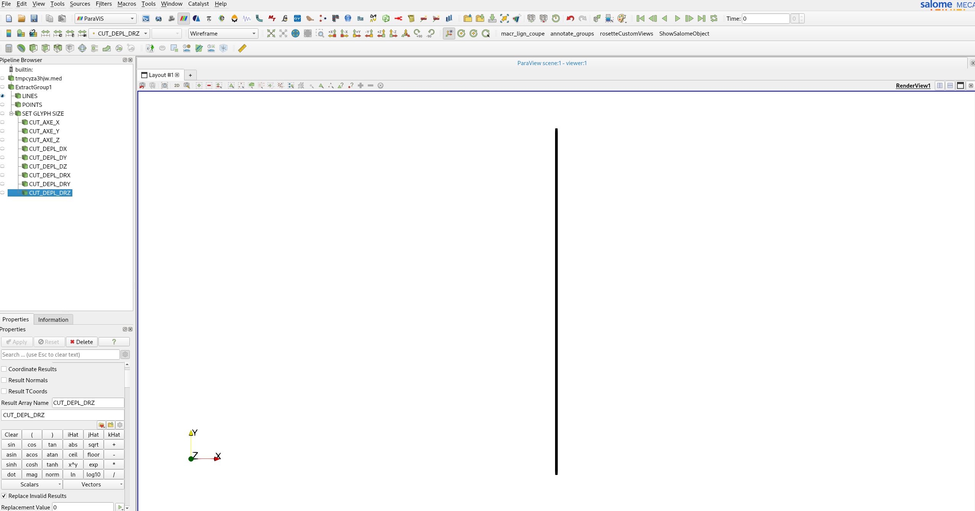This screenshot has height=511, width=975.
Task: Toggle visibility eye of LINES
Action: click(x=3, y=96)
